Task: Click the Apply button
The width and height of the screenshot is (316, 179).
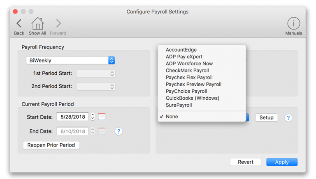Action: coord(282,162)
